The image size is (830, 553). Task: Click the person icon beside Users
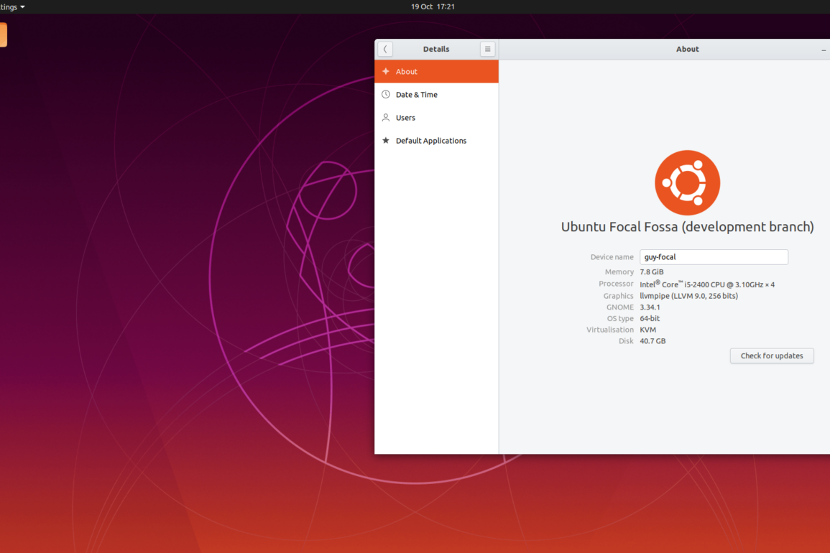[386, 118]
